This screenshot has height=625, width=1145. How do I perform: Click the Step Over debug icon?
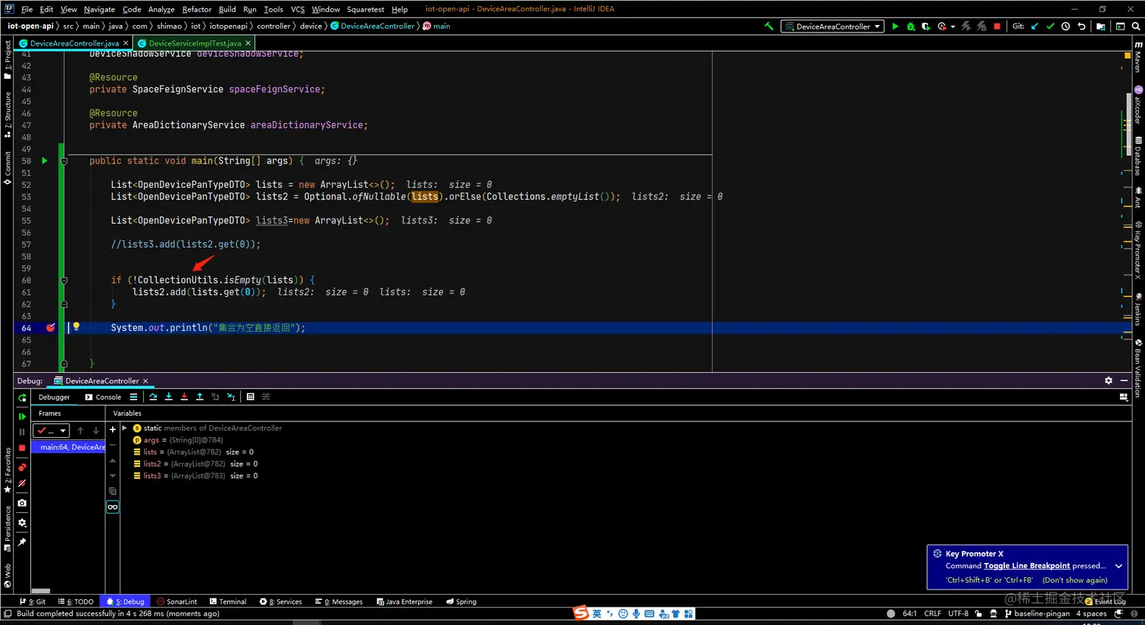[x=153, y=397]
